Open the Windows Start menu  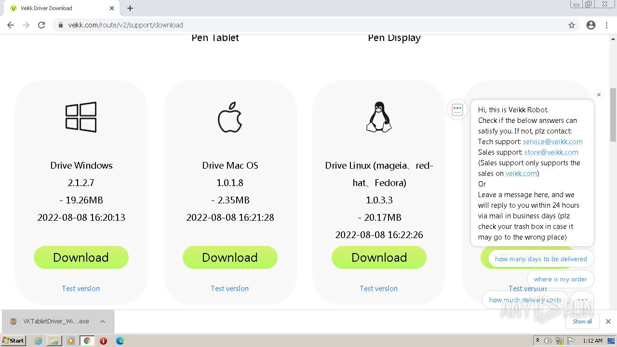pos(13,340)
